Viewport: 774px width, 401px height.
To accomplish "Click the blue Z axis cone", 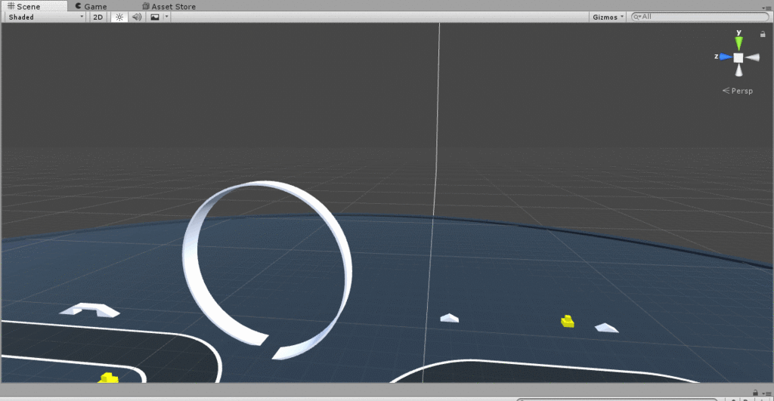I will [725, 57].
